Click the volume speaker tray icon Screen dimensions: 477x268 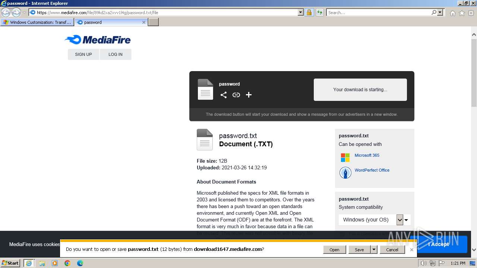coord(423,263)
